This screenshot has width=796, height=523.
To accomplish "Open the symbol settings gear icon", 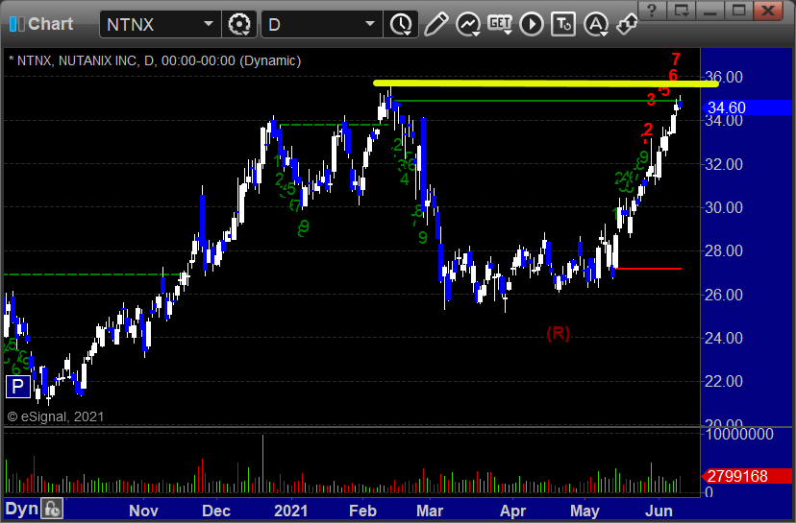I will (x=239, y=24).
